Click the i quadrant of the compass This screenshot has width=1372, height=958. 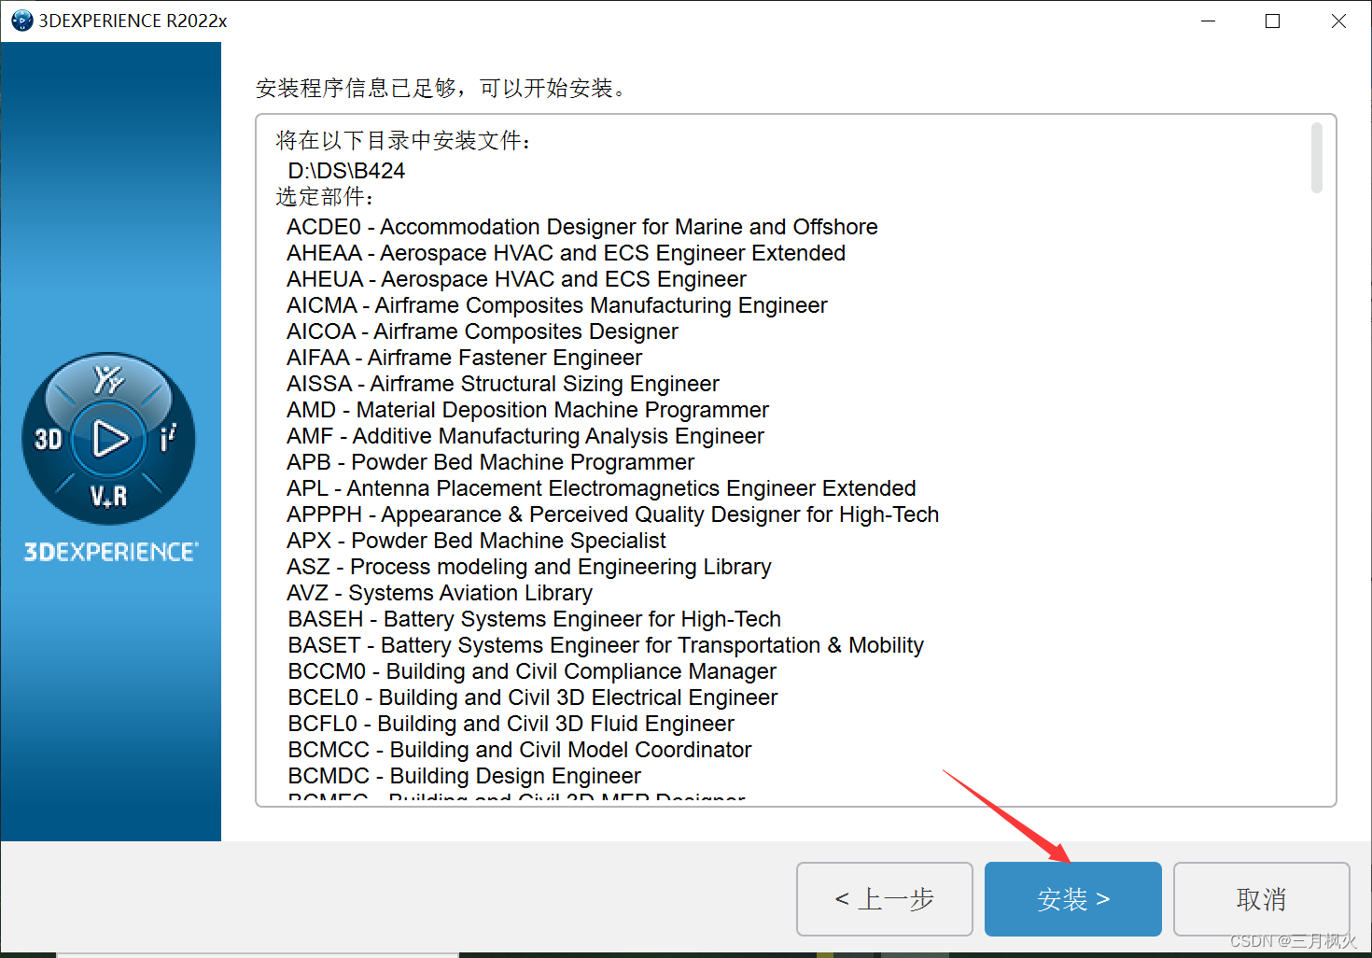tap(168, 438)
